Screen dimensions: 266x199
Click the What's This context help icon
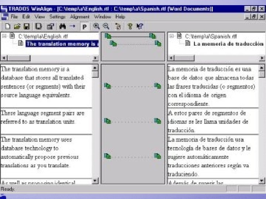point(140,26)
